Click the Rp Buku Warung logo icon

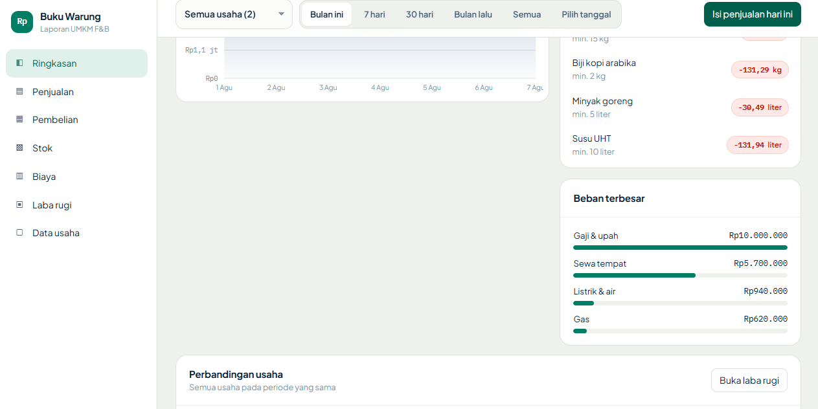tap(22, 21)
